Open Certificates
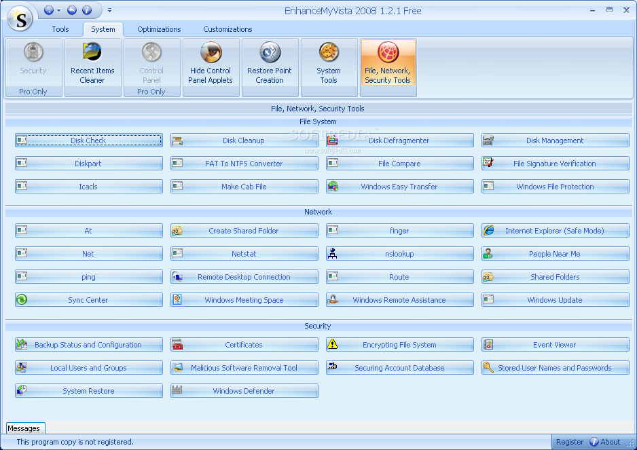The height and width of the screenshot is (450, 637). pyautogui.click(x=244, y=344)
